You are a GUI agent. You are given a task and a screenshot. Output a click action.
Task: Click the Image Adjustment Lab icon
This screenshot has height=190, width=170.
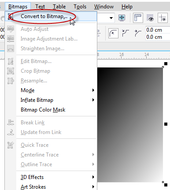(11, 39)
